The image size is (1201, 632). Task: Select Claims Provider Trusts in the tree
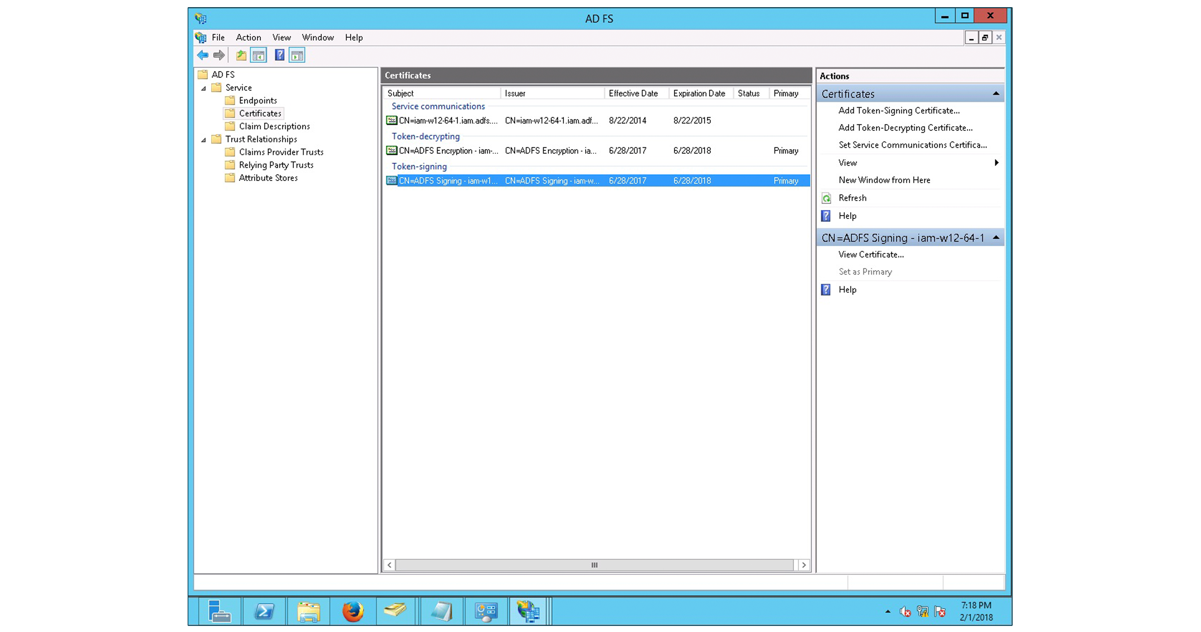(281, 152)
